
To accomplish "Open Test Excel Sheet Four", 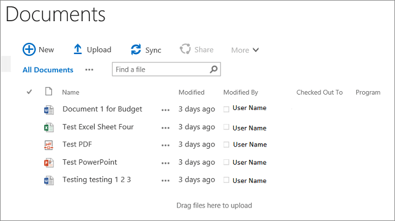I will [x=98, y=127].
